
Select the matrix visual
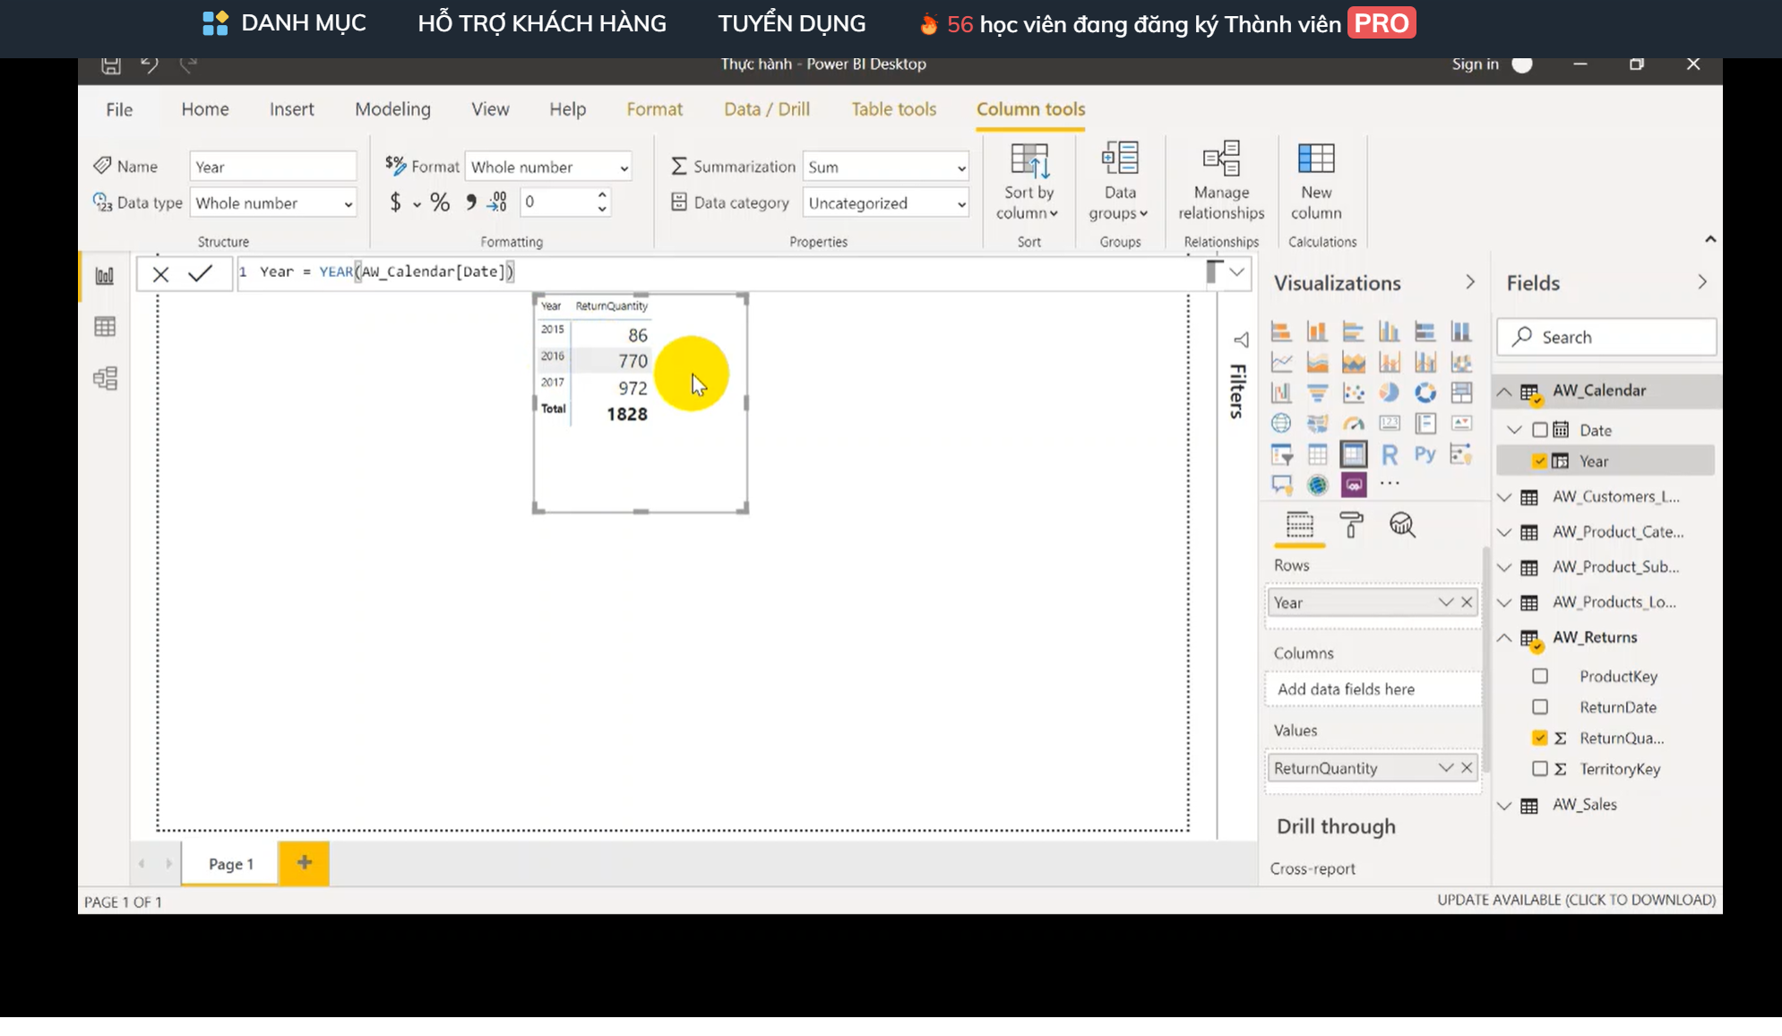(1354, 454)
